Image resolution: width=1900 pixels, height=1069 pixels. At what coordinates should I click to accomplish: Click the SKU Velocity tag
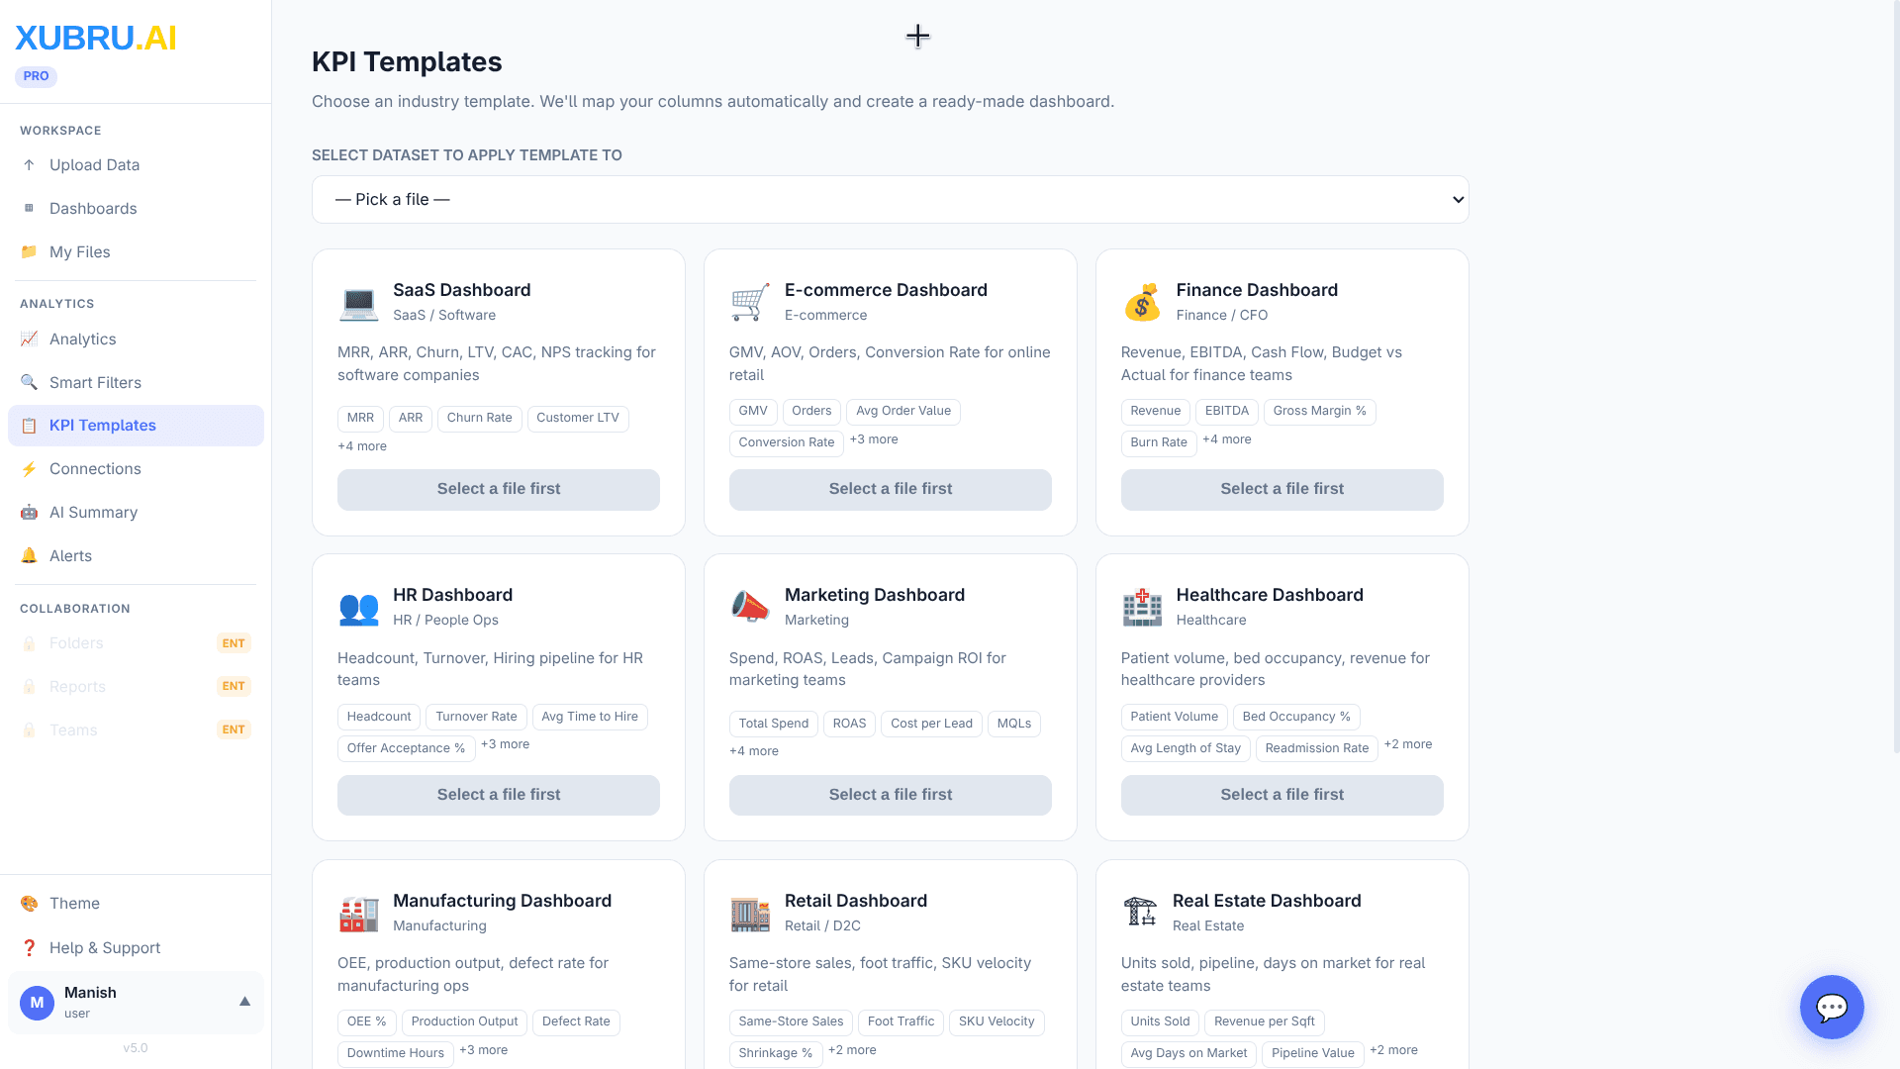pyautogui.click(x=997, y=1022)
